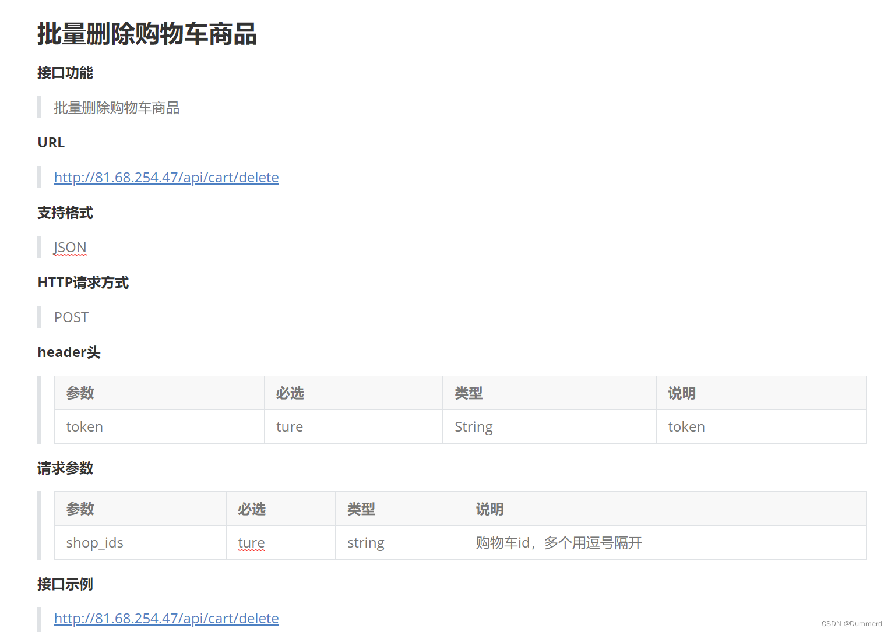Click the 接口示例 heading
The width and height of the screenshot is (891, 632).
pos(65,584)
